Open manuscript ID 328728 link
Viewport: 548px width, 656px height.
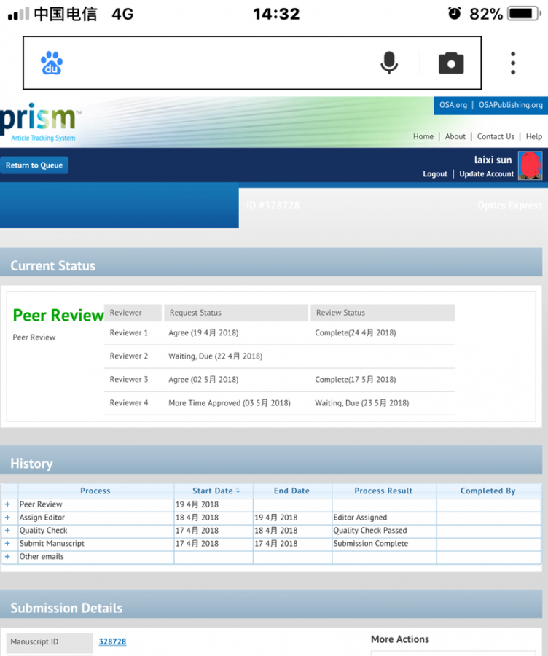112,642
